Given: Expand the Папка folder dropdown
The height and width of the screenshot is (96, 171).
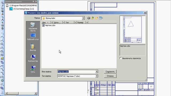Looking at the screenshot, I should tap(83, 18).
